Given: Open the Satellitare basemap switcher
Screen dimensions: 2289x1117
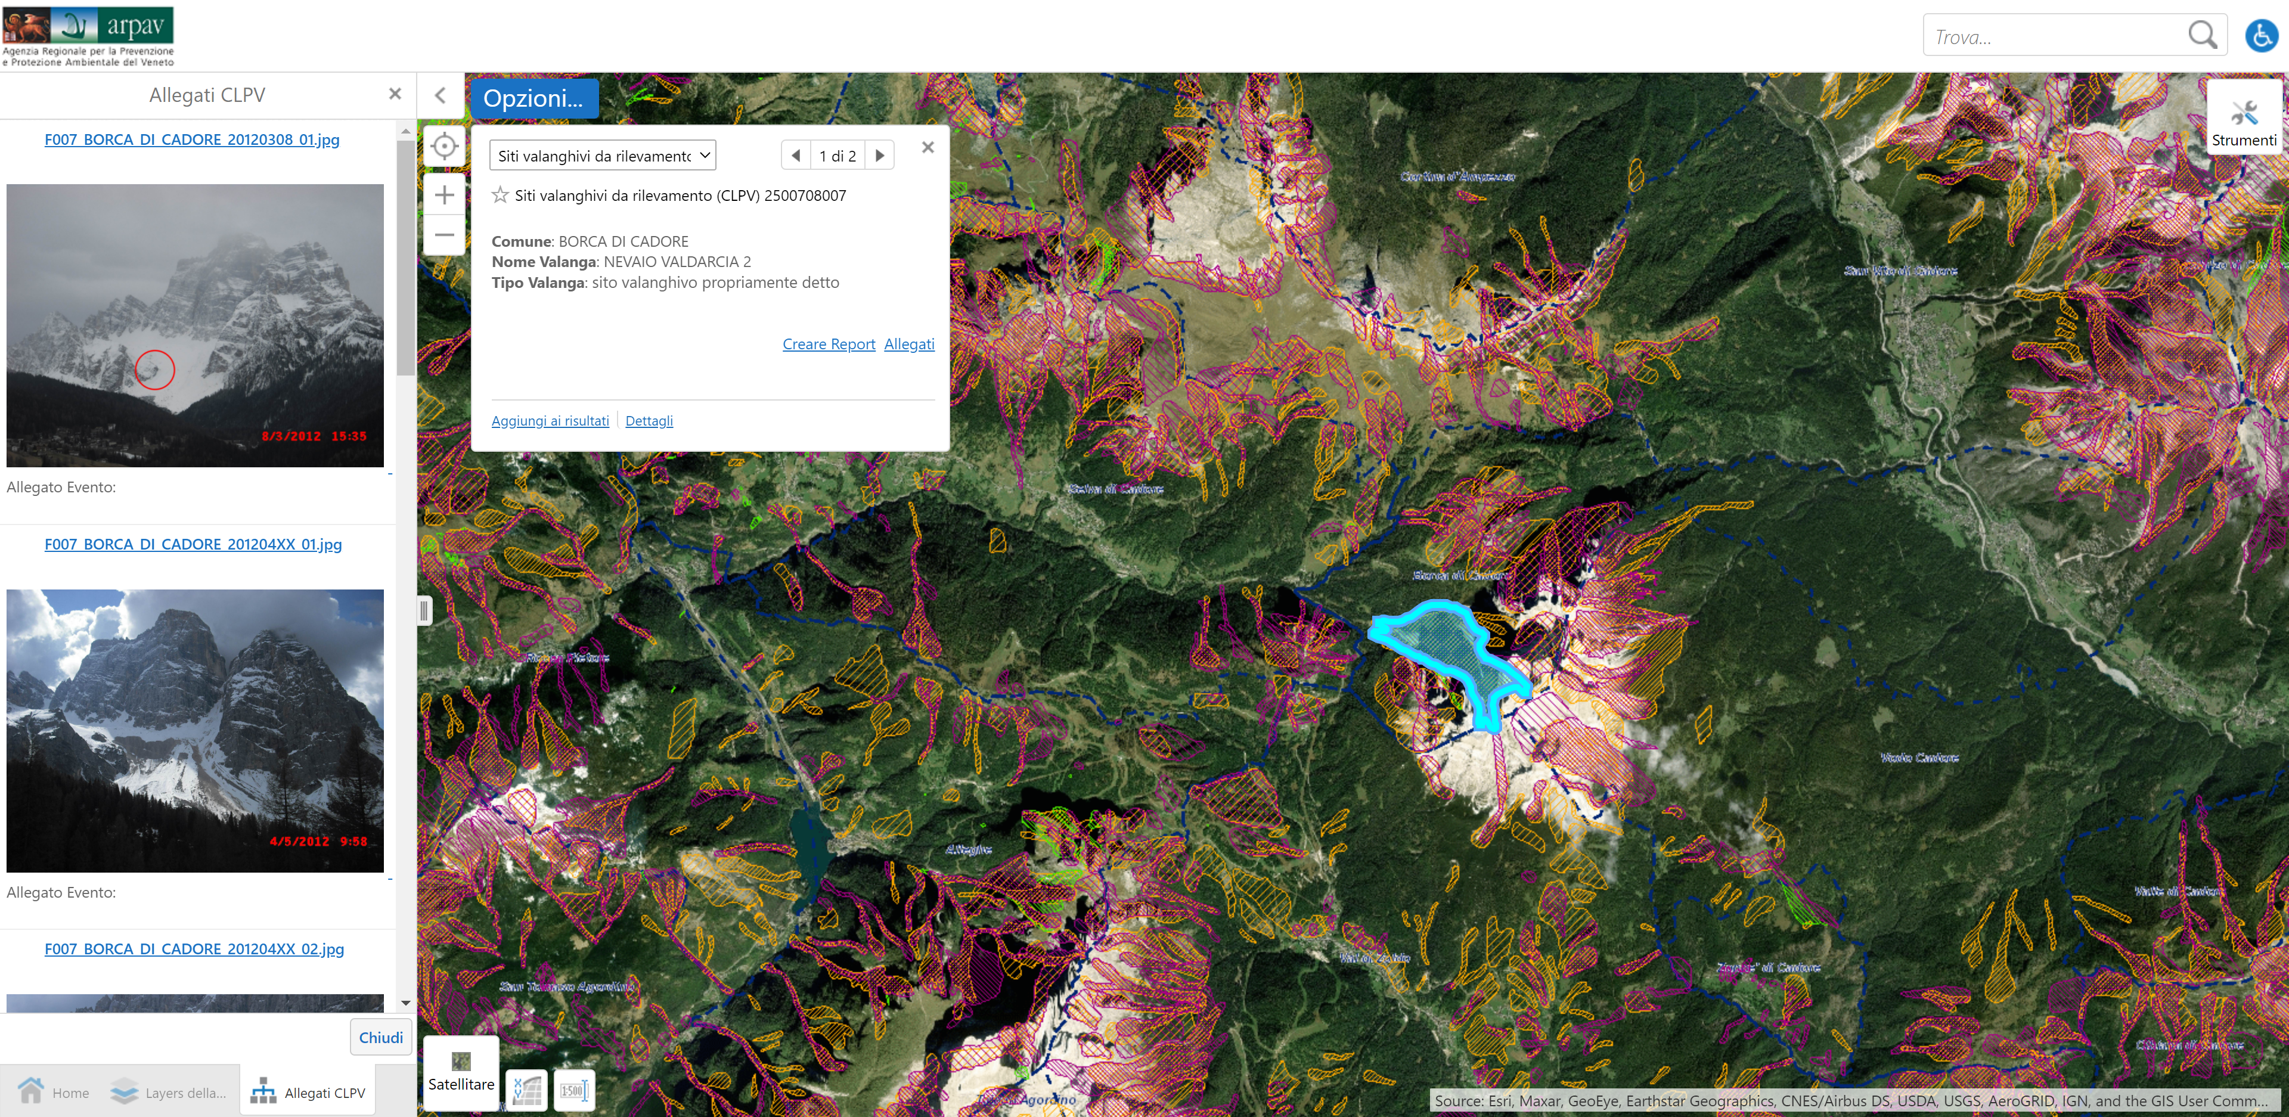Looking at the screenshot, I should click(461, 1072).
